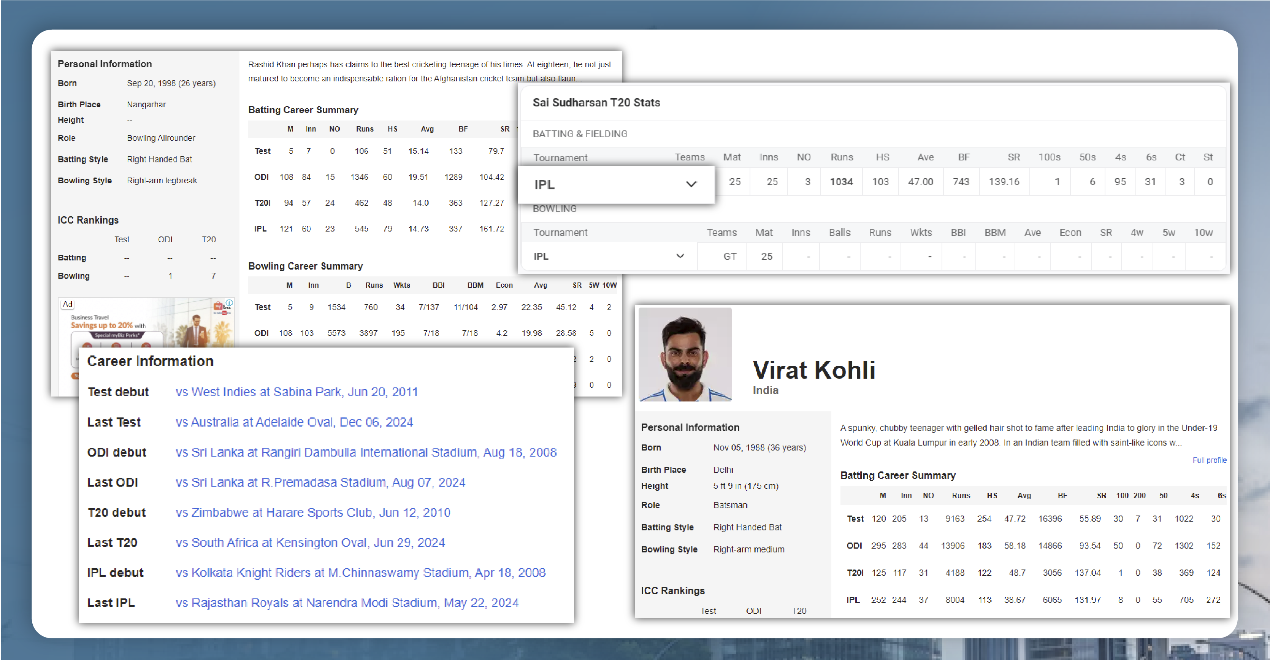This screenshot has height=660, width=1270.
Task: Open Last IPL vs Rajasthan Royals link
Action: [x=347, y=602]
